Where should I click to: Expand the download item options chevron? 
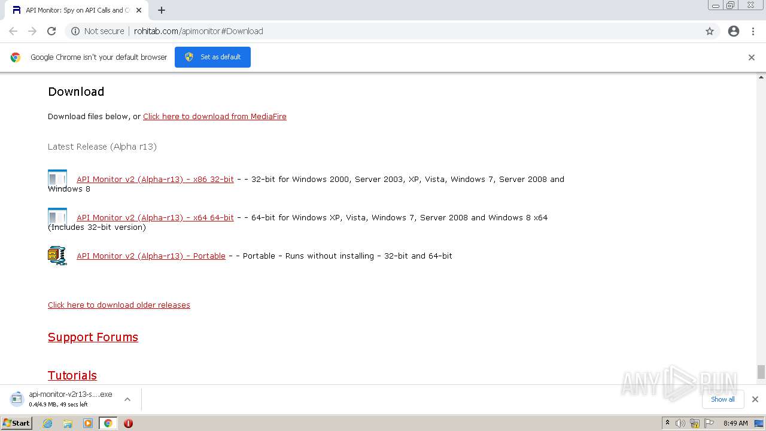pyautogui.click(x=127, y=399)
